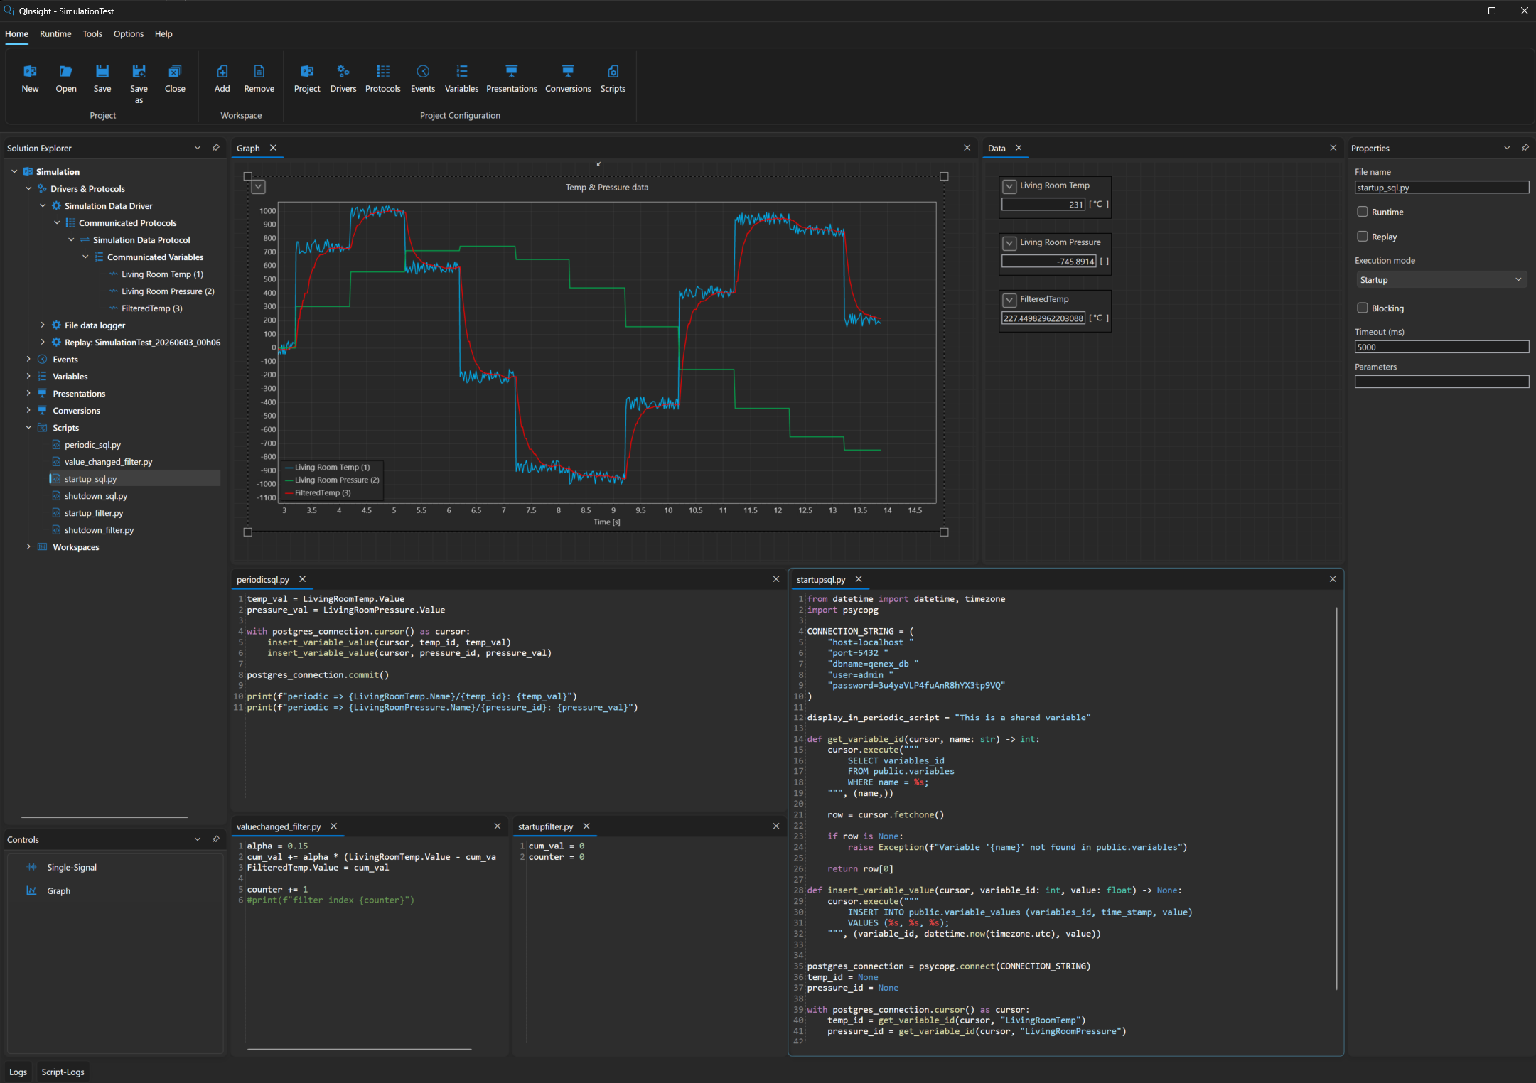
Task: Open the Presentations configuration icon
Action: (512, 71)
